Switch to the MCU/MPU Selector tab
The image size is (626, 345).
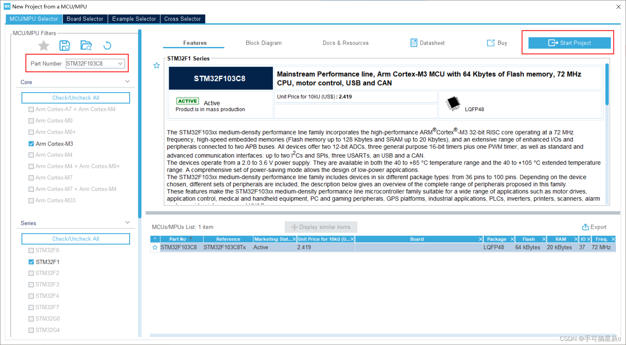34,19
